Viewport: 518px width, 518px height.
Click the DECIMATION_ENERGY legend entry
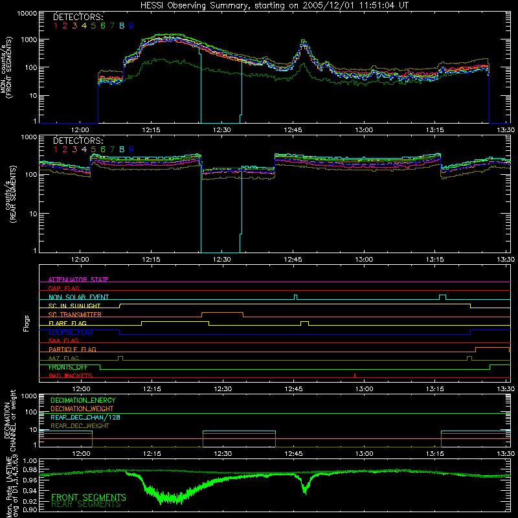(83, 400)
